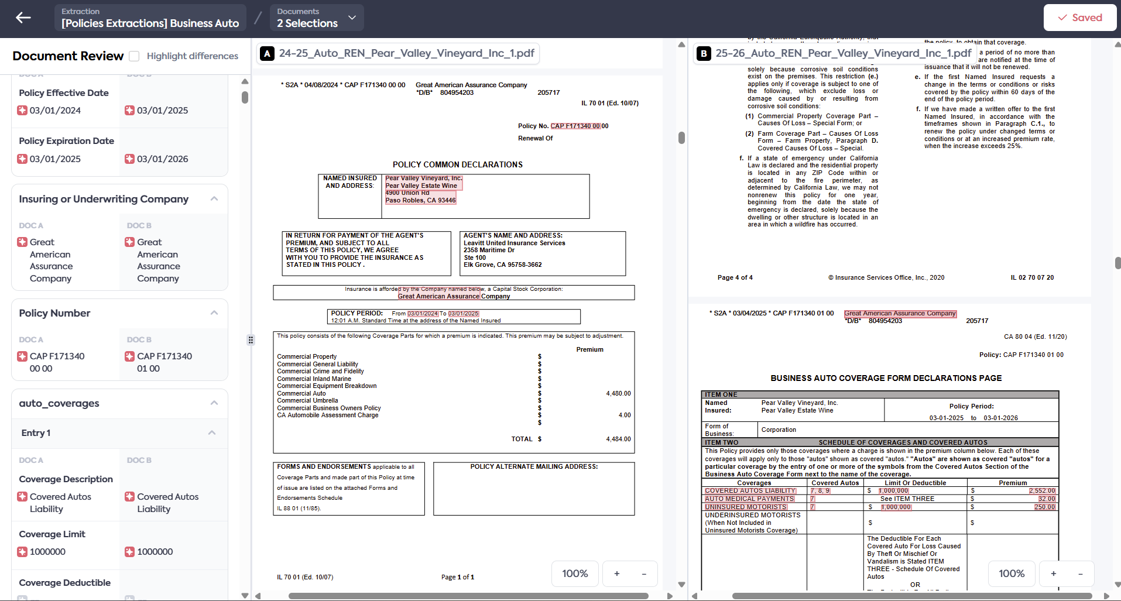This screenshot has height=601, width=1121.
Task: Click document A horizontal scrollbar
Action: click(x=468, y=596)
